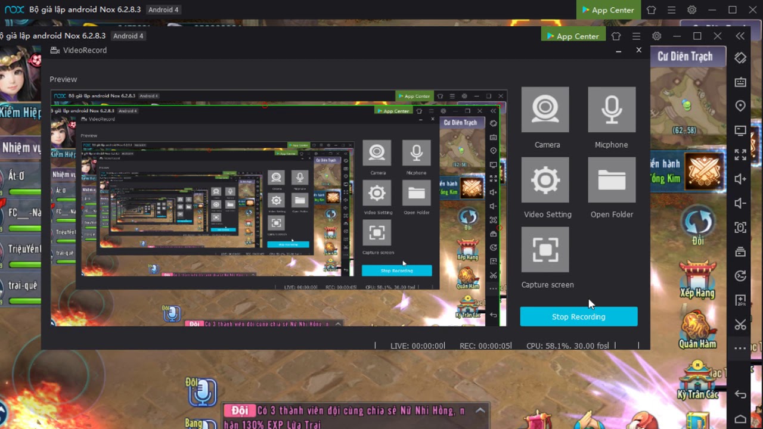Click theme shirt icon in inner title bar
763x429 pixels.
(x=616, y=36)
